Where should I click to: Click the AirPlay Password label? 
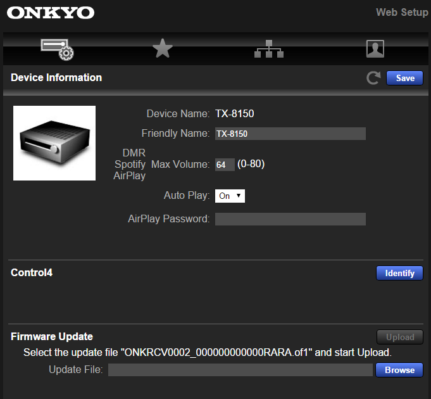[x=169, y=219]
